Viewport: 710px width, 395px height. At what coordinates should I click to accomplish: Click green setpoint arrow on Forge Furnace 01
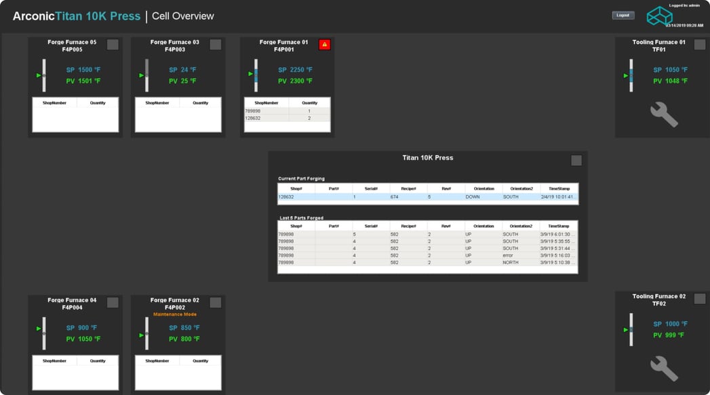click(250, 74)
